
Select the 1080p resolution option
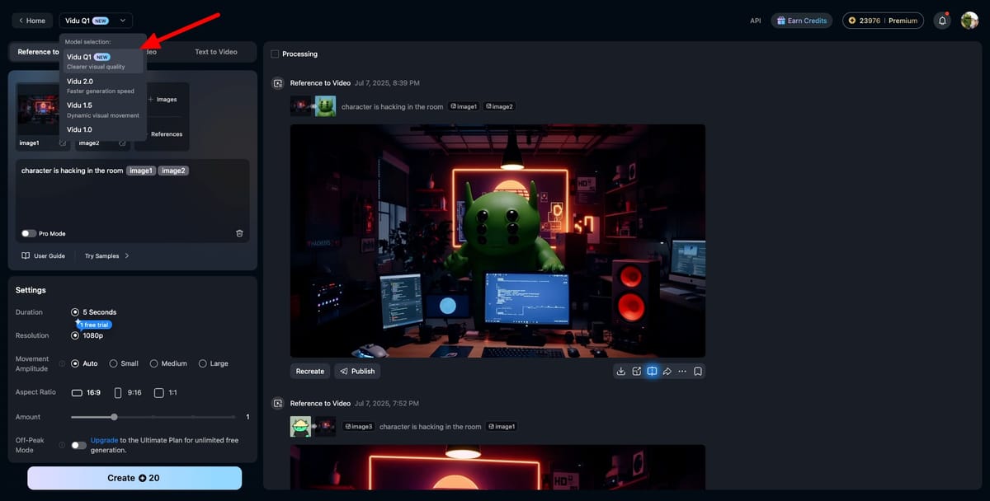click(87, 335)
